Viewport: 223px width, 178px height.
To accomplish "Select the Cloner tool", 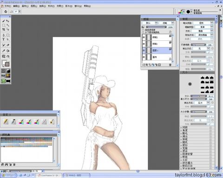I will 4,45.
